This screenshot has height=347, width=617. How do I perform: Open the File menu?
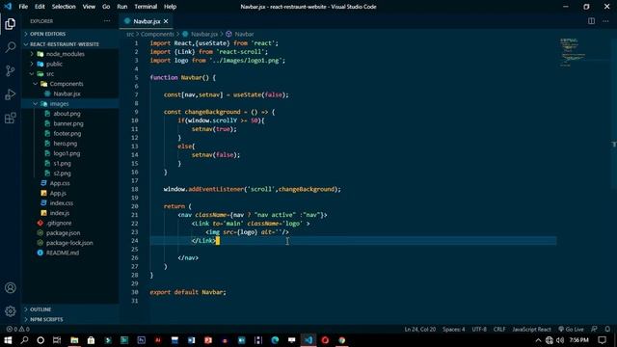[23, 7]
